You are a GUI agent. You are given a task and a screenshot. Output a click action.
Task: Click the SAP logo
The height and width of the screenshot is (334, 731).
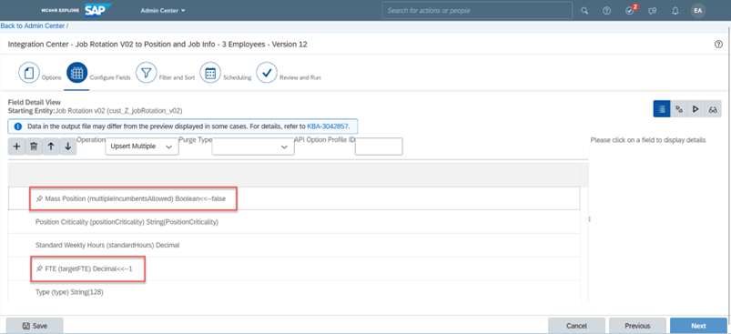coord(98,10)
